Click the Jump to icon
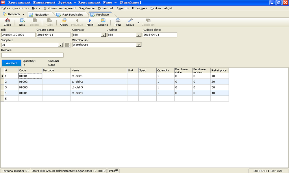This screenshot has height=173, width=289. pyautogui.click(x=103, y=22)
